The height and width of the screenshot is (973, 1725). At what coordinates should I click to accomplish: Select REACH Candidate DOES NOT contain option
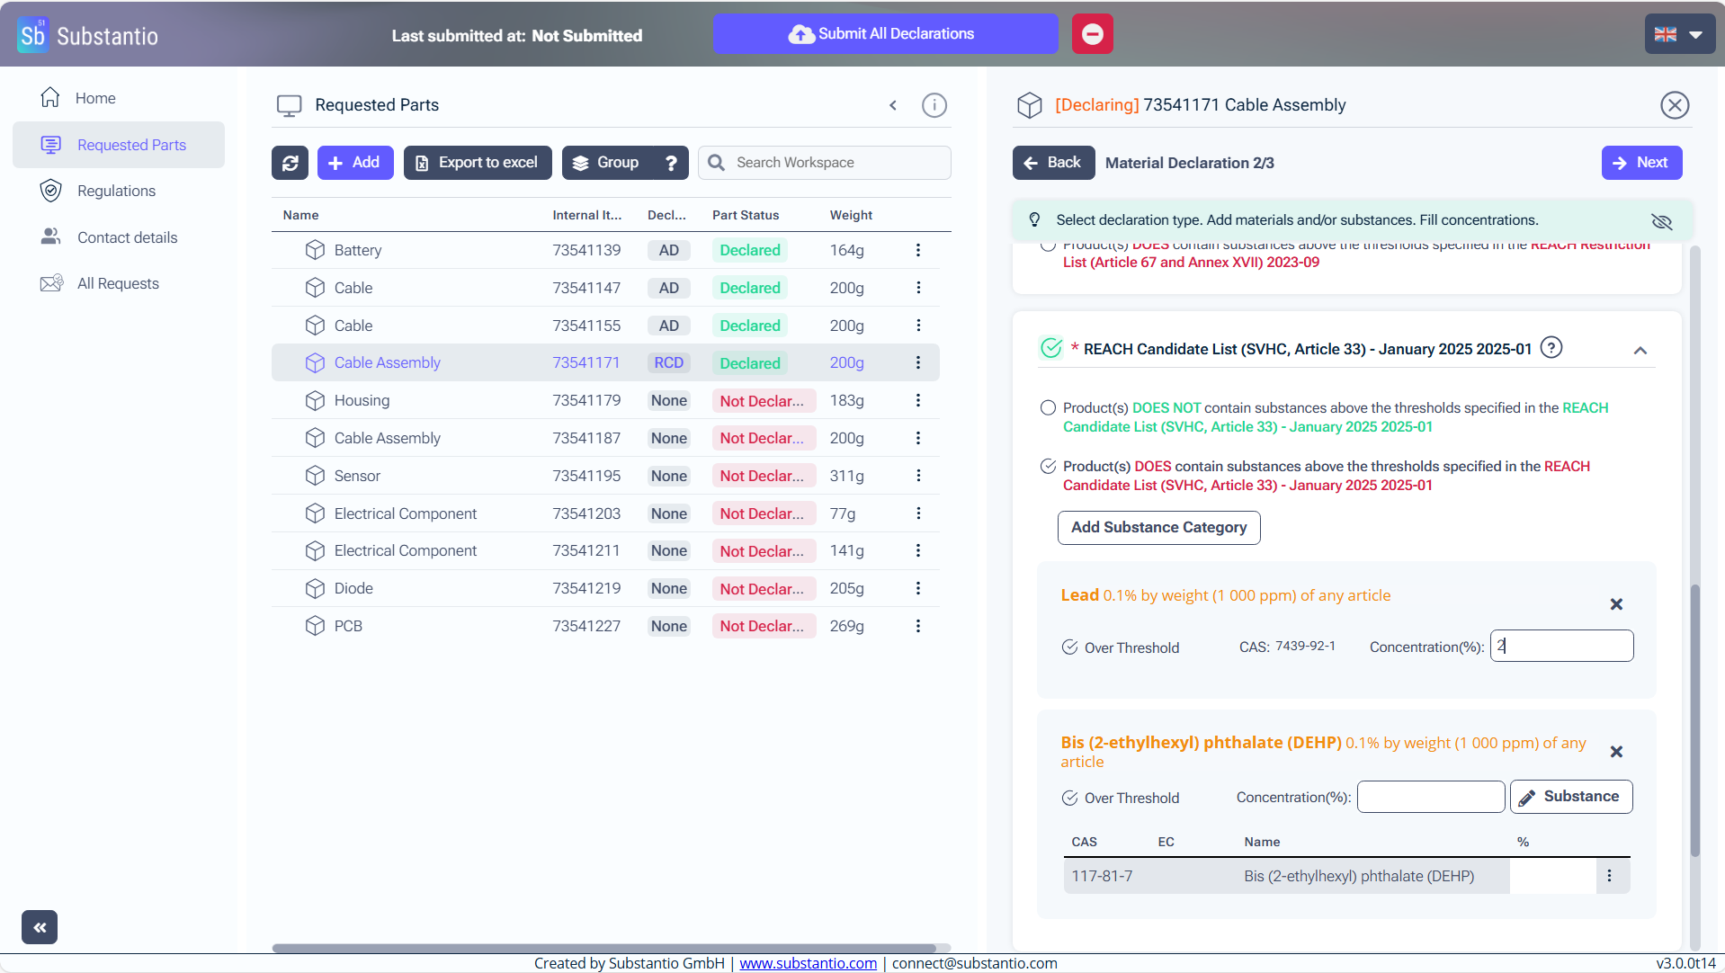[x=1048, y=408]
